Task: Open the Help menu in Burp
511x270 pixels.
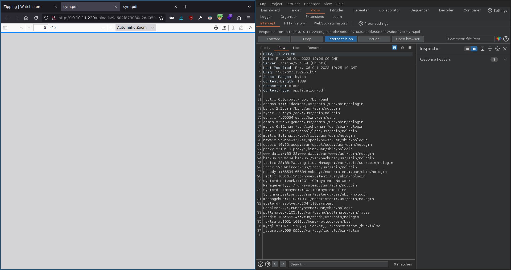Action: [340, 4]
